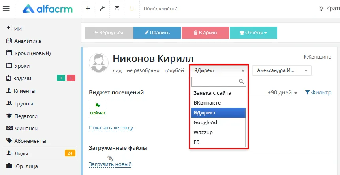Change the голубой color label
Screen dimensions: 340x175
(x=174, y=71)
